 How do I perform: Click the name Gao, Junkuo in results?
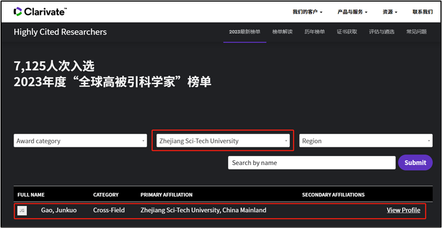[59, 210]
